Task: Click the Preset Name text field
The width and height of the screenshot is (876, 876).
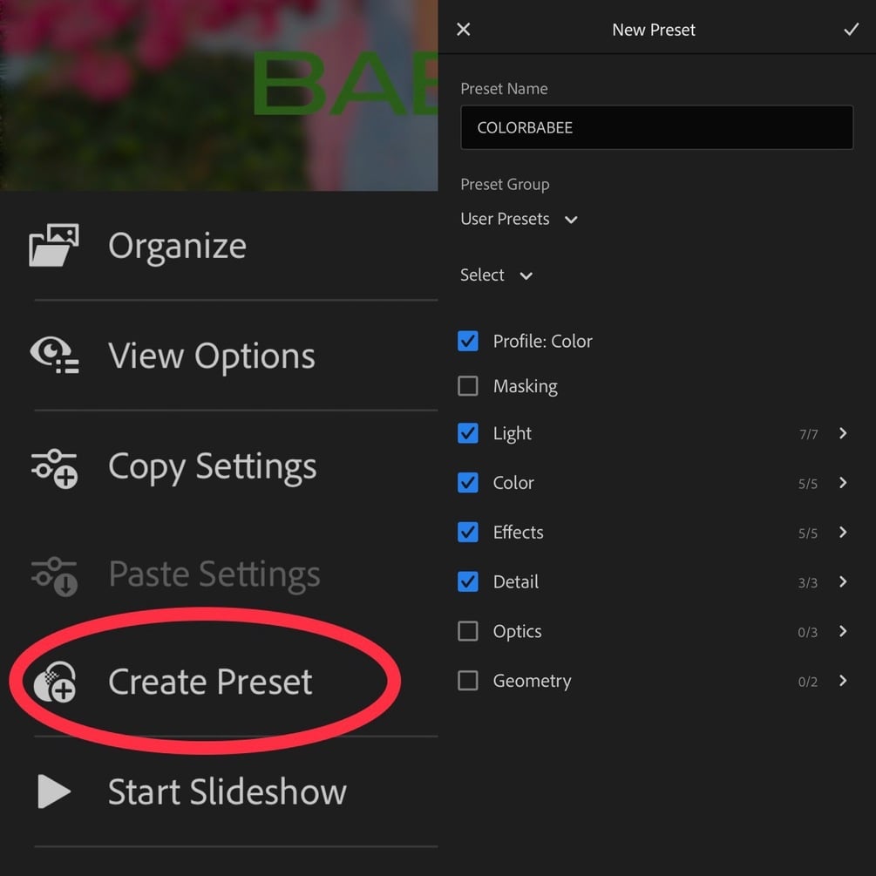Action: (656, 127)
